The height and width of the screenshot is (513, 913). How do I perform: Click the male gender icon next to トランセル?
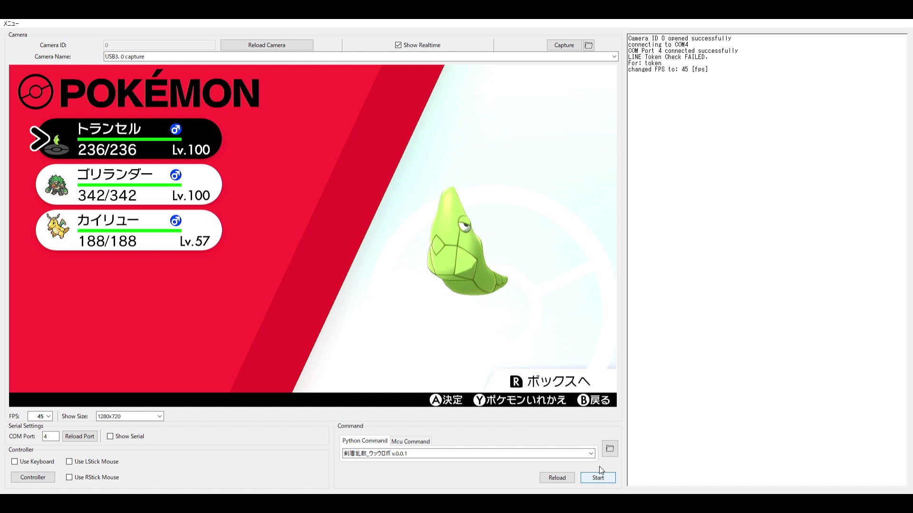point(176,129)
